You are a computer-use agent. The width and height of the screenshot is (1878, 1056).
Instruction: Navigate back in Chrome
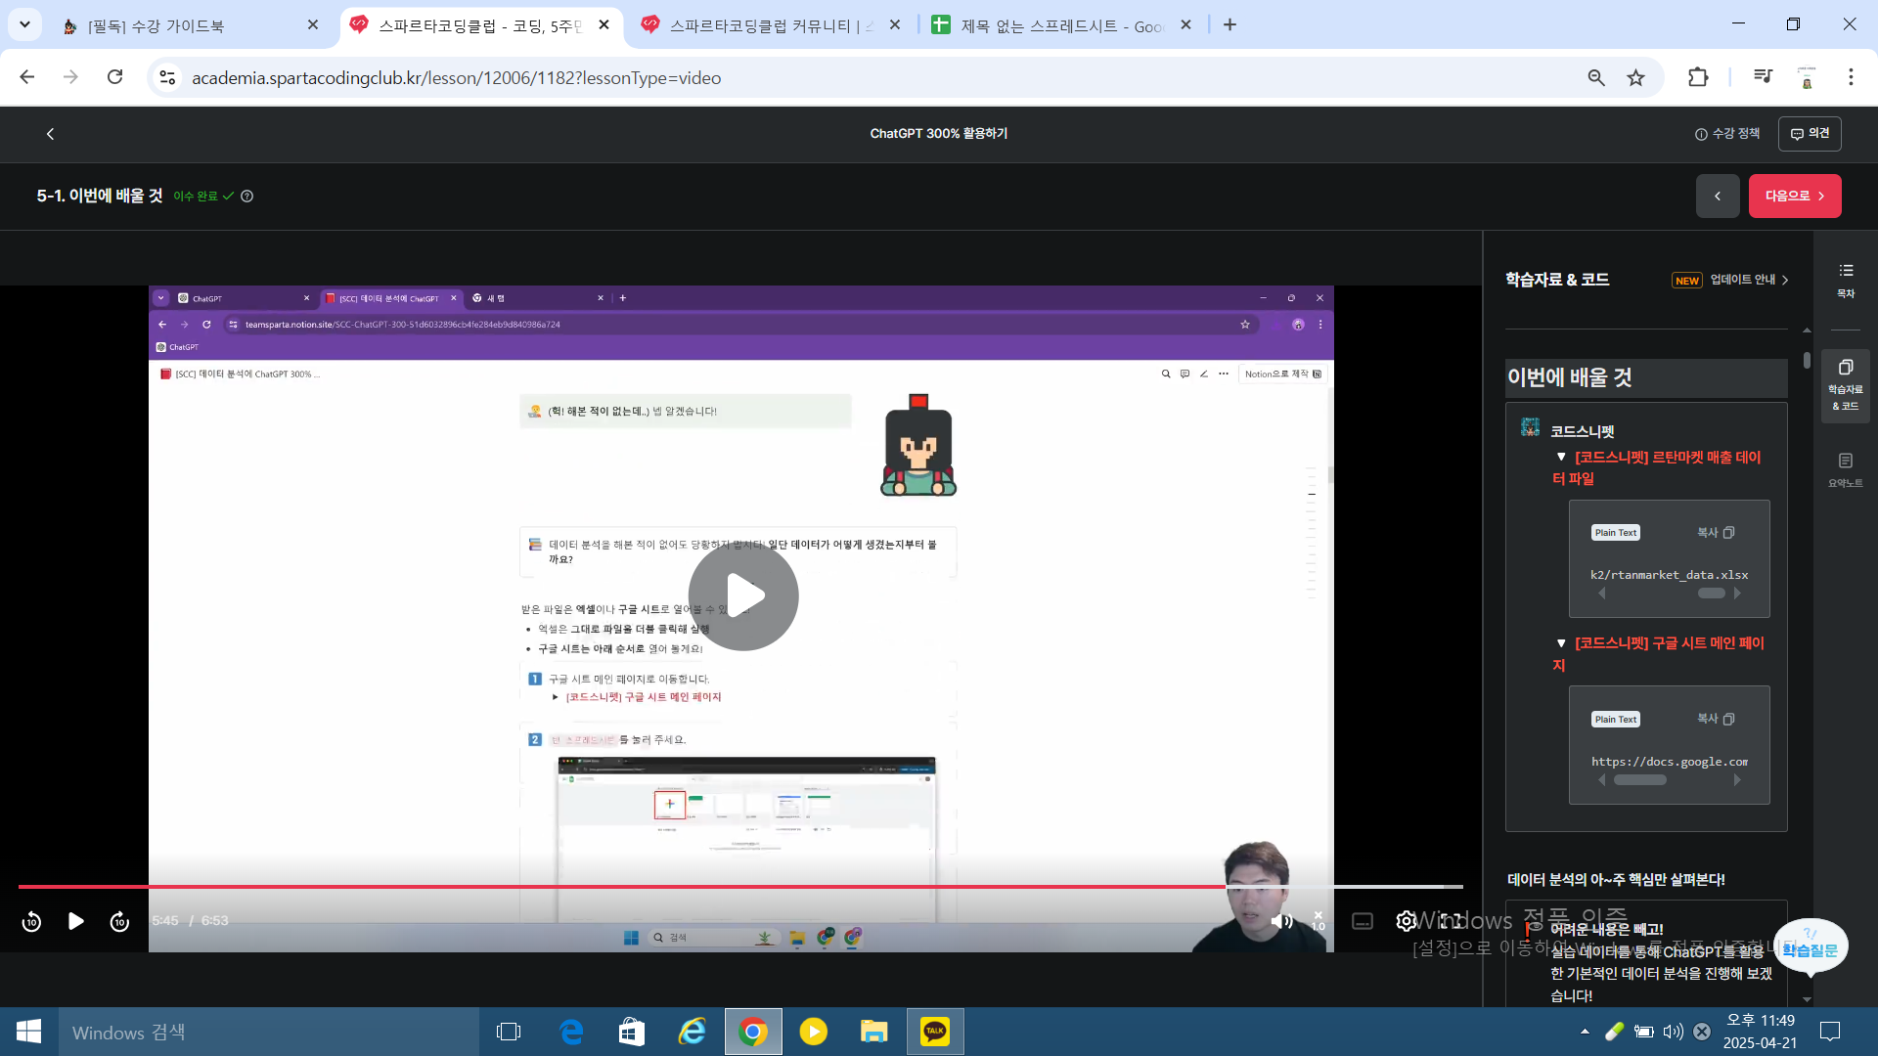(x=27, y=77)
